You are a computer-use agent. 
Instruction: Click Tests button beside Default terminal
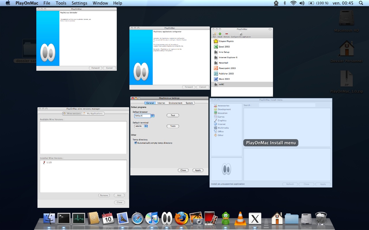click(173, 126)
